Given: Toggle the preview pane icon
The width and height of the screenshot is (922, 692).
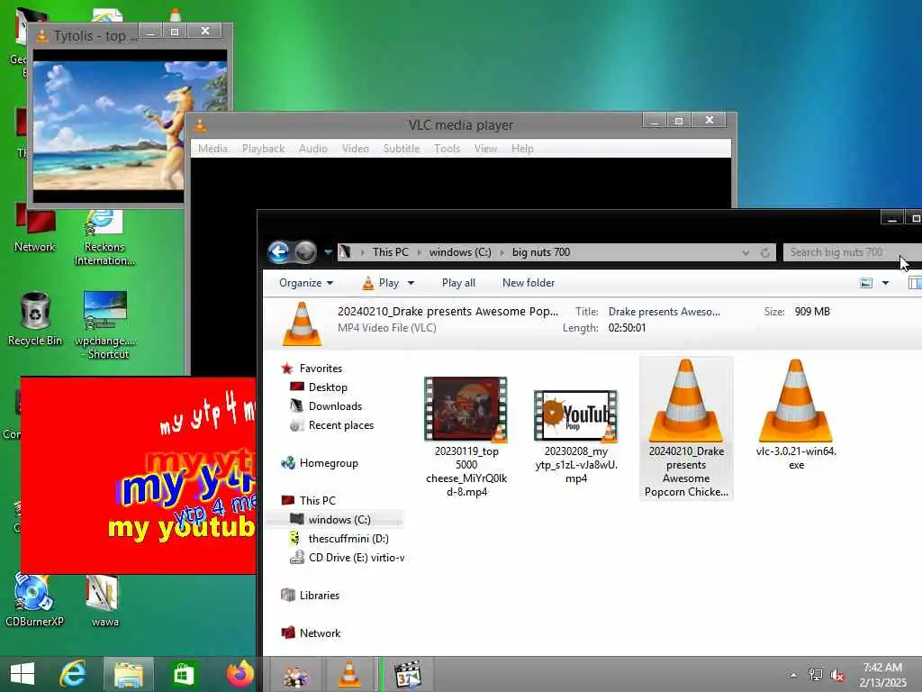Looking at the screenshot, I should 915,283.
